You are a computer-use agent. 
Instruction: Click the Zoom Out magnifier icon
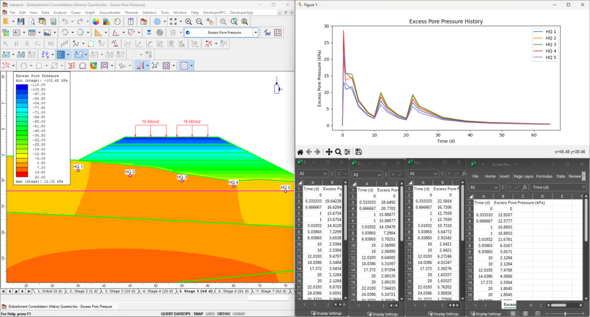[200, 21]
